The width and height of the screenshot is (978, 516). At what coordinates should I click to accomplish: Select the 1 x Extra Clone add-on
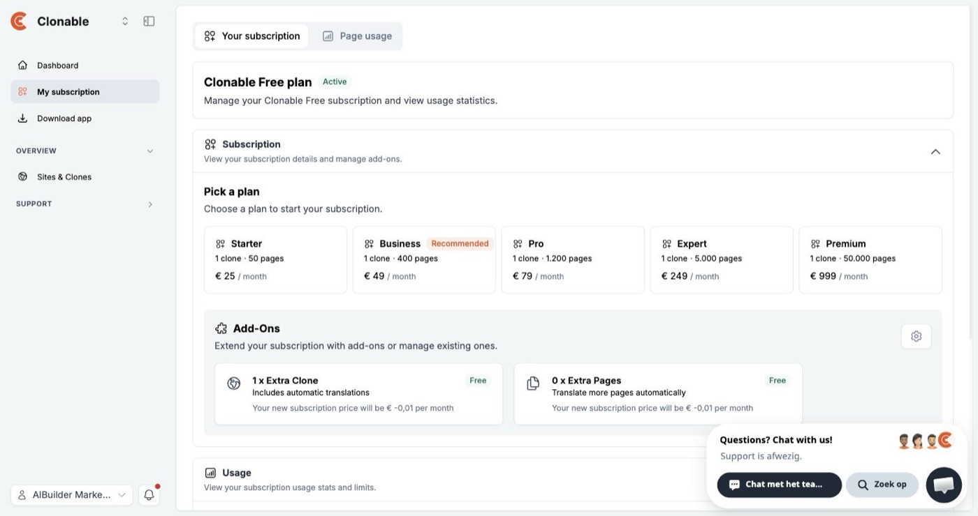pyautogui.click(x=358, y=394)
